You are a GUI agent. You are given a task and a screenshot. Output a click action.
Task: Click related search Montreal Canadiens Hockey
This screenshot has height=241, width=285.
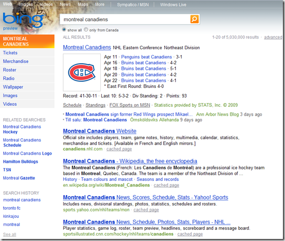(x=22, y=129)
